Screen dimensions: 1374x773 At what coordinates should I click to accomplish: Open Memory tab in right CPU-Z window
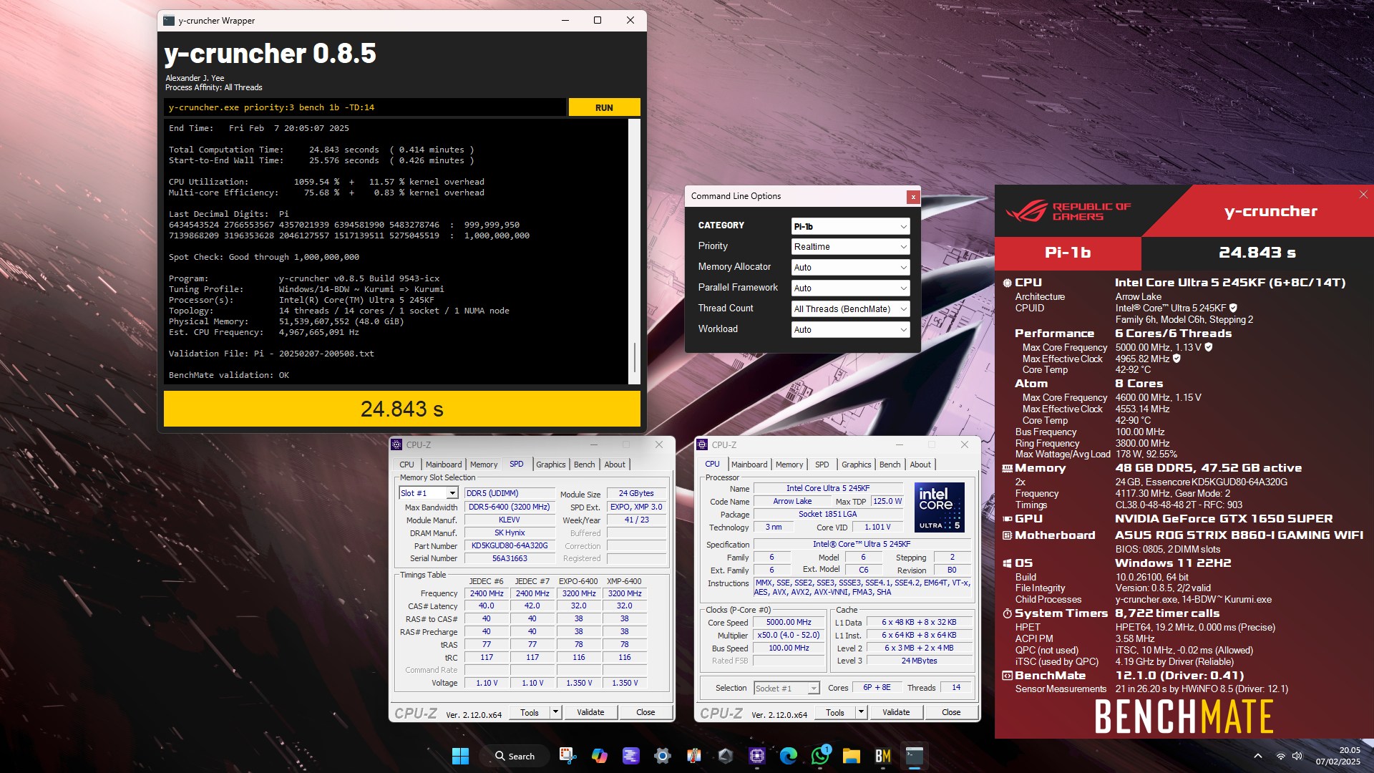coord(789,465)
